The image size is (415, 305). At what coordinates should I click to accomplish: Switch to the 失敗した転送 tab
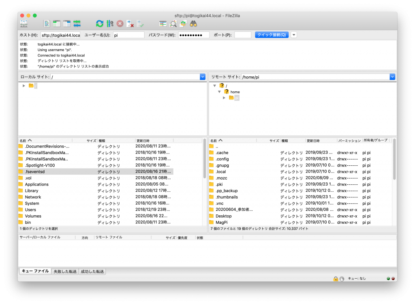(x=65, y=271)
